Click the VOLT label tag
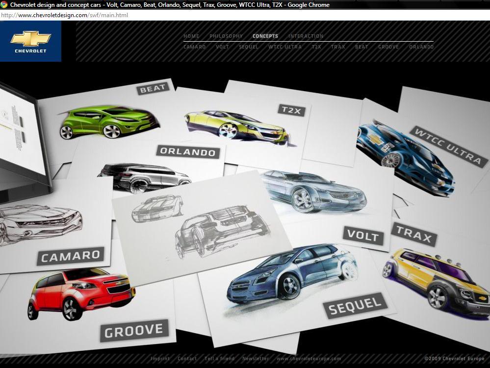490x368 pixels. [x=363, y=236]
